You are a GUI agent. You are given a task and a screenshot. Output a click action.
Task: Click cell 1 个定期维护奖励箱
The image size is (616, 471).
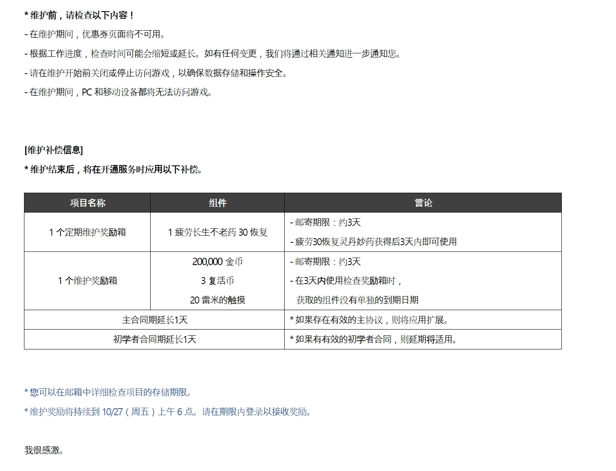[87, 232]
